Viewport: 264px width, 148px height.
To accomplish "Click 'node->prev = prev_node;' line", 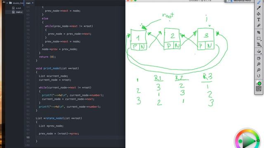I will pos(59,49).
